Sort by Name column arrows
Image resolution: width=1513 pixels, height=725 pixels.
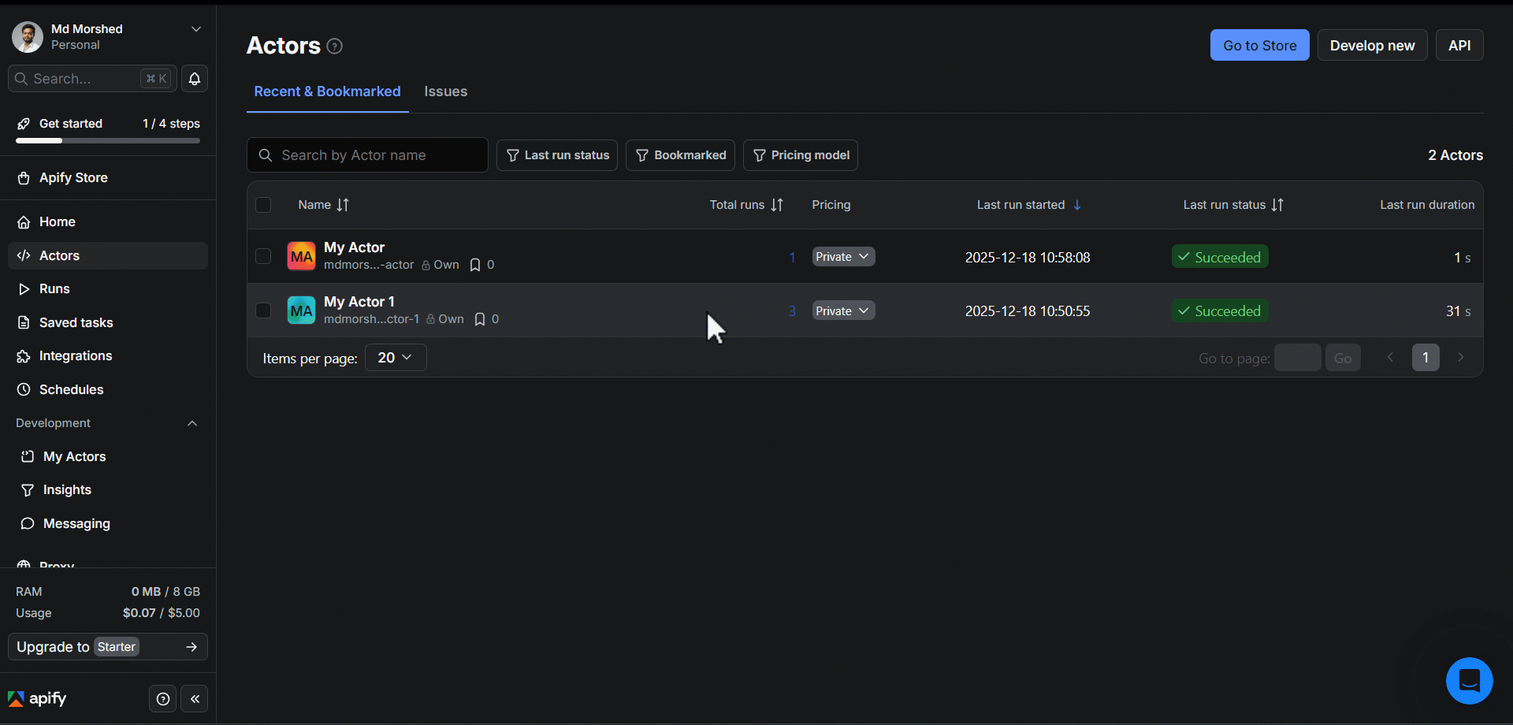(x=343, y=205)
